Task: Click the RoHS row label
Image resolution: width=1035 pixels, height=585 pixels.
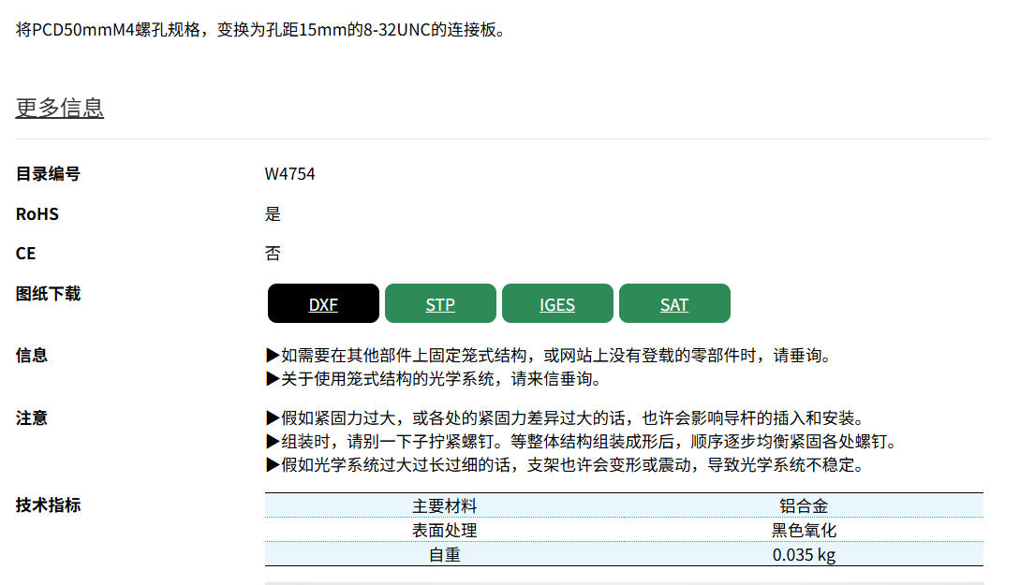Action: pyautogui.click(x=37, y=214)
